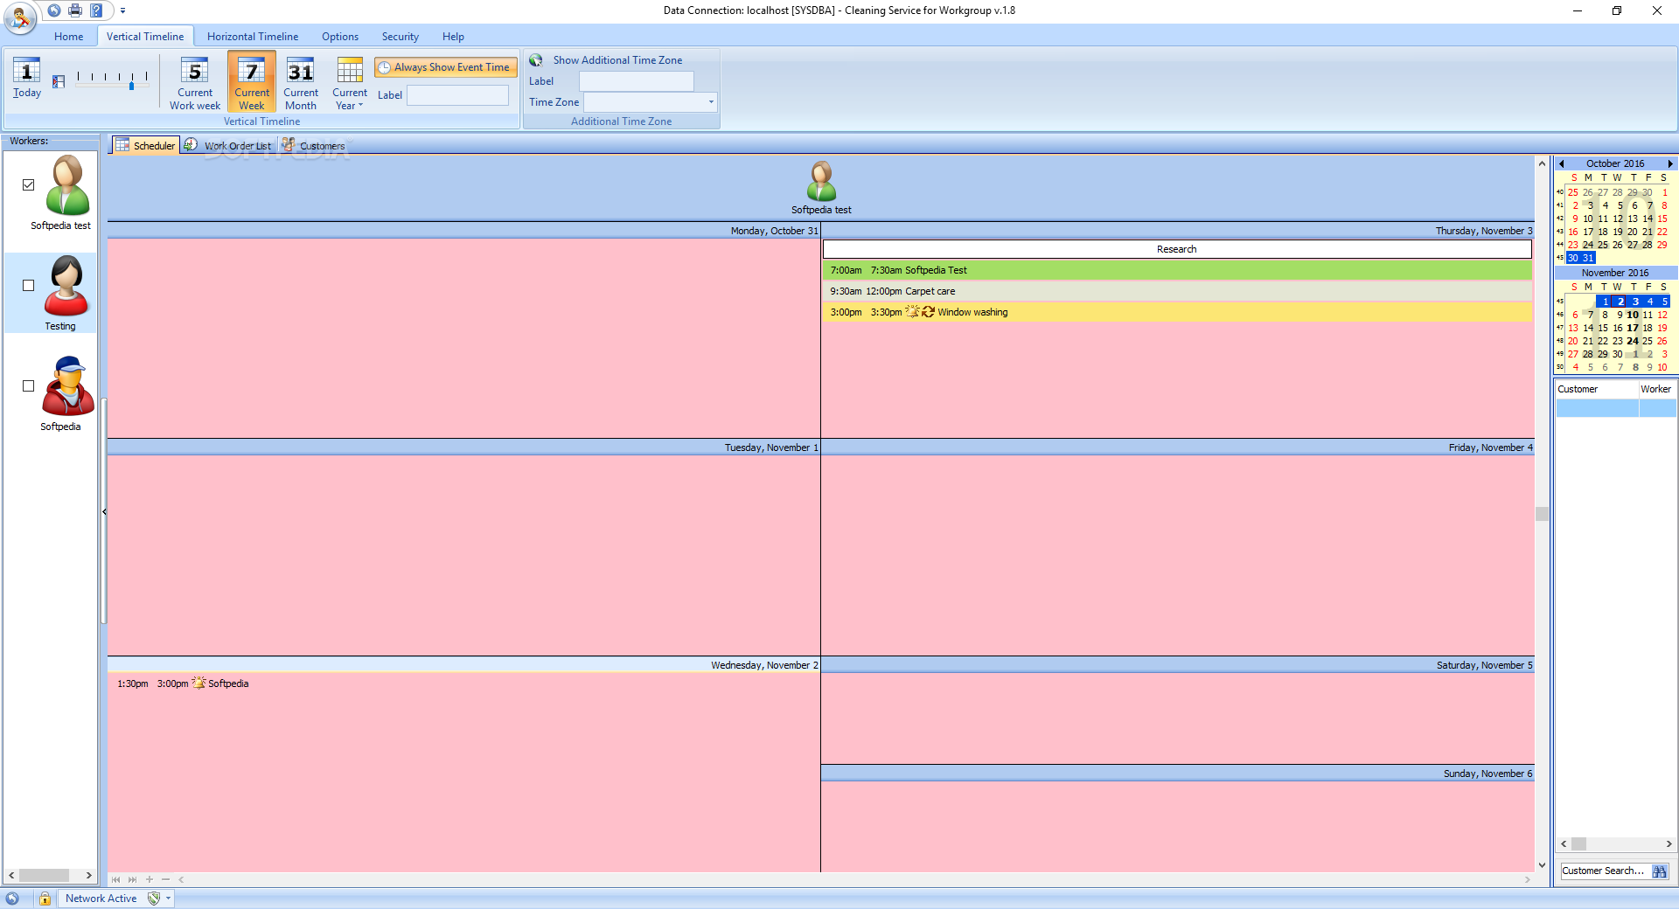
Task: Click the Friday, November 4 day header
Action: (1177, 448)
